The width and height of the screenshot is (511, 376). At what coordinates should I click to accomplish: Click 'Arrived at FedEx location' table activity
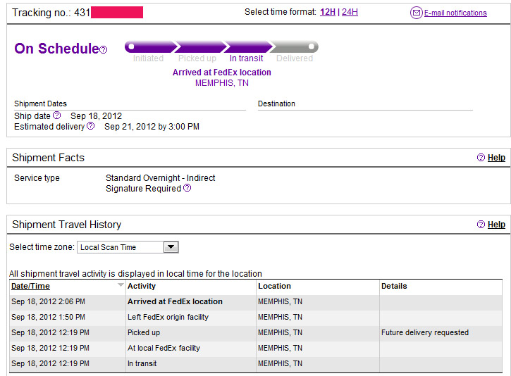[x=175, y=301]
